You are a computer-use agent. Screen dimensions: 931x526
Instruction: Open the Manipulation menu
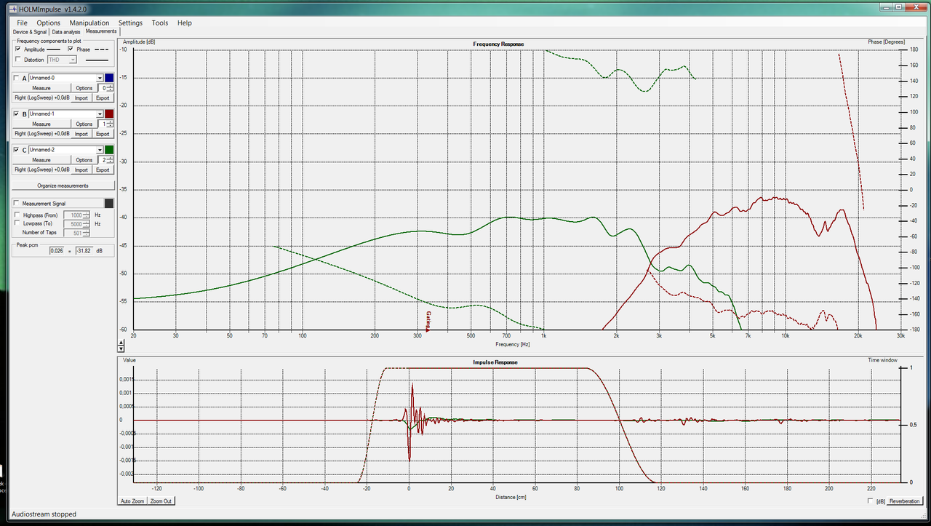click(x=89, y=23)
